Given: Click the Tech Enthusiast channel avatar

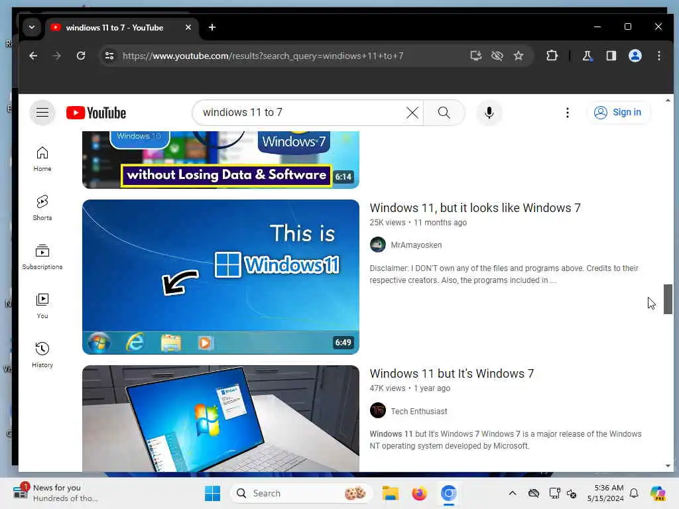Looking at the screenshot, I should tap(377, 410).
